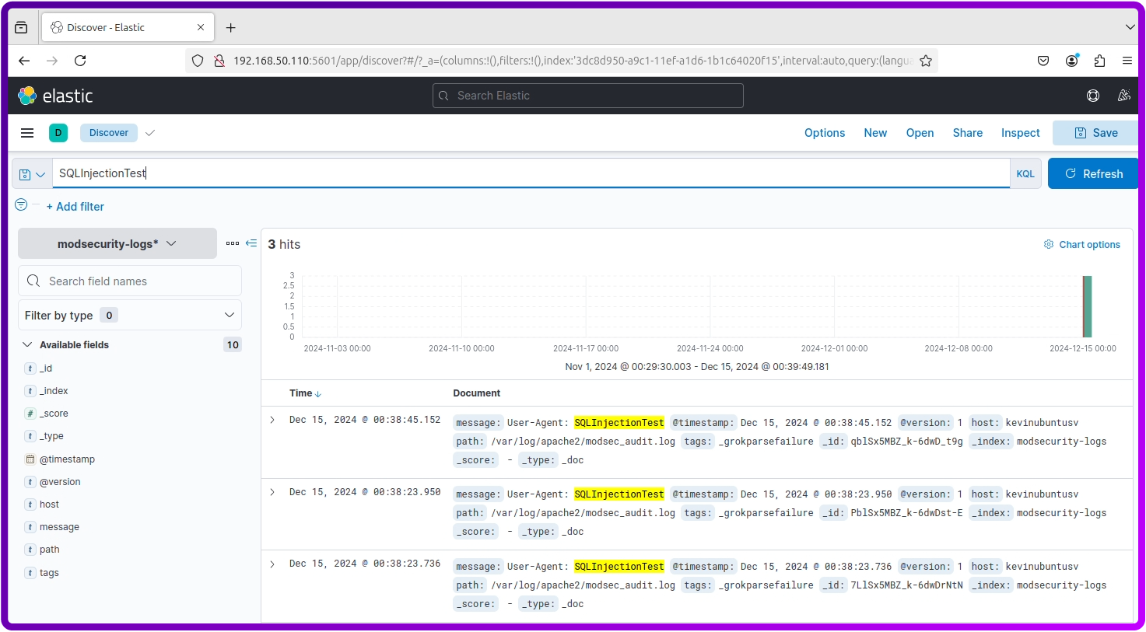Open a saved search
Screen dimensions: 1146x632
click(920, 133)
